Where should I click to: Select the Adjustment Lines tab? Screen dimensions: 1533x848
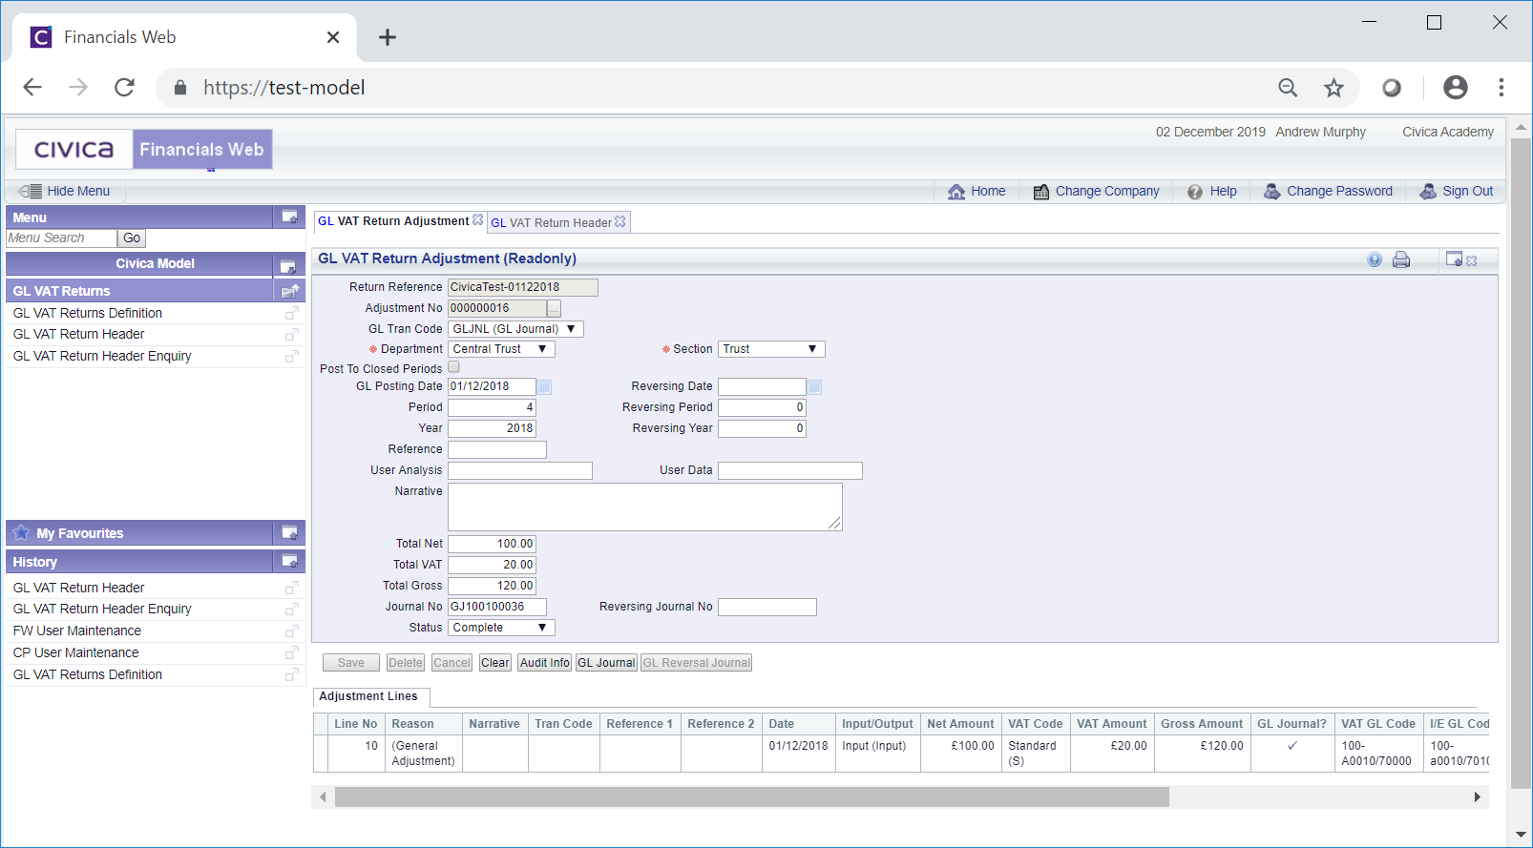[x=370, y=696]
